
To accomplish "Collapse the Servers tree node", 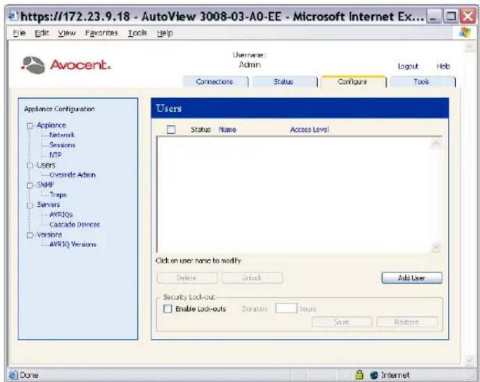I will 30,205.
